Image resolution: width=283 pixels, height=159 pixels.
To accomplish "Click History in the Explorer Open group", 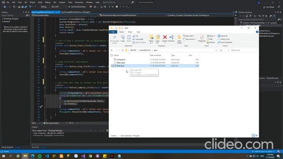I will point(211,42).
